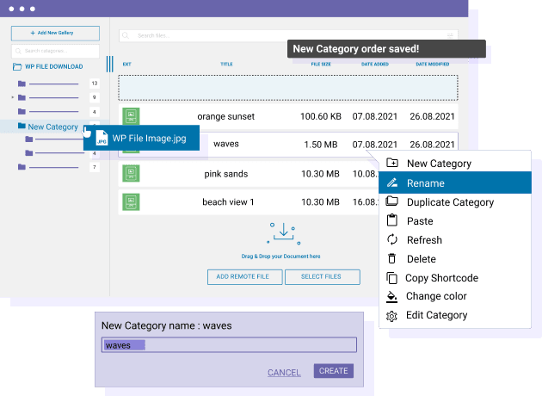Image resolution: width=542 pixels, height=396 pixels.
Task: Click the orange sunset image file icon
Action: pos(131,116)
